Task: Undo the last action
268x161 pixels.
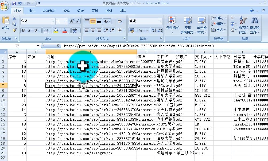Action: coord(20,3)
